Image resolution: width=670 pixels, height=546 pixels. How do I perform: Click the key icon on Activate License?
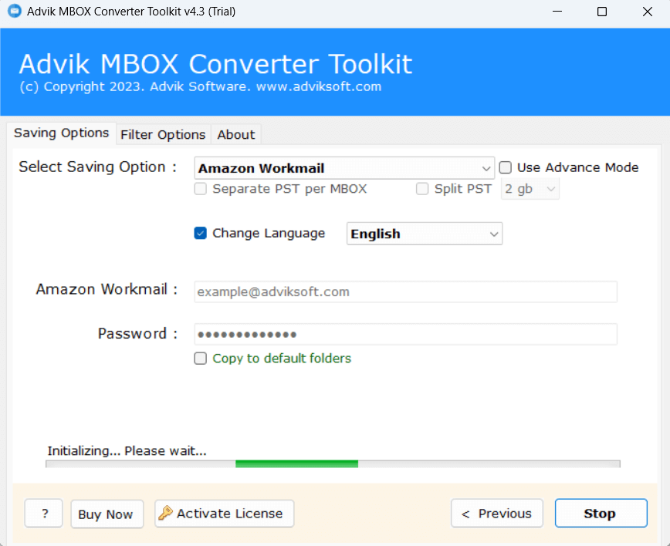coord(165,513)
